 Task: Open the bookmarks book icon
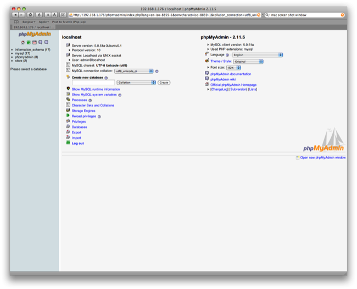(x=16, y=22)
